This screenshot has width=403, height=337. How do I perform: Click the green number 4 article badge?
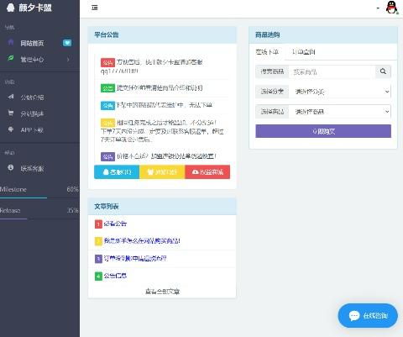tap(98, 276)
